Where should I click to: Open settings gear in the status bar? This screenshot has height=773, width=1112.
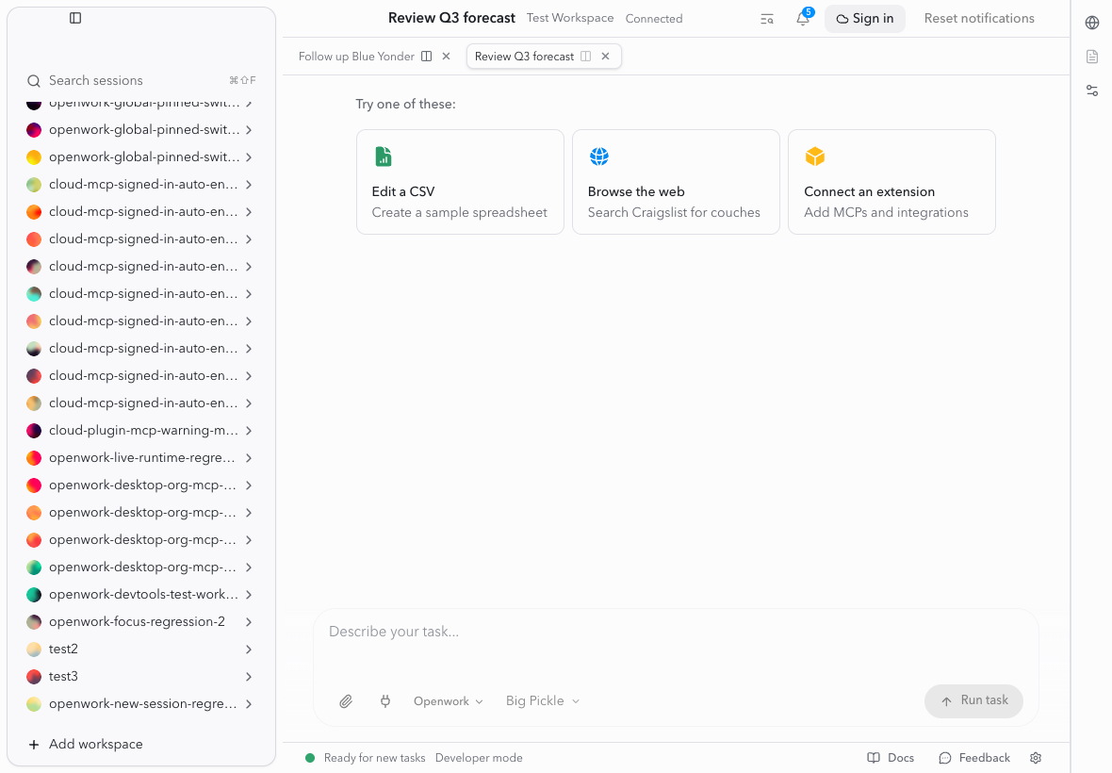[1036, 758]
